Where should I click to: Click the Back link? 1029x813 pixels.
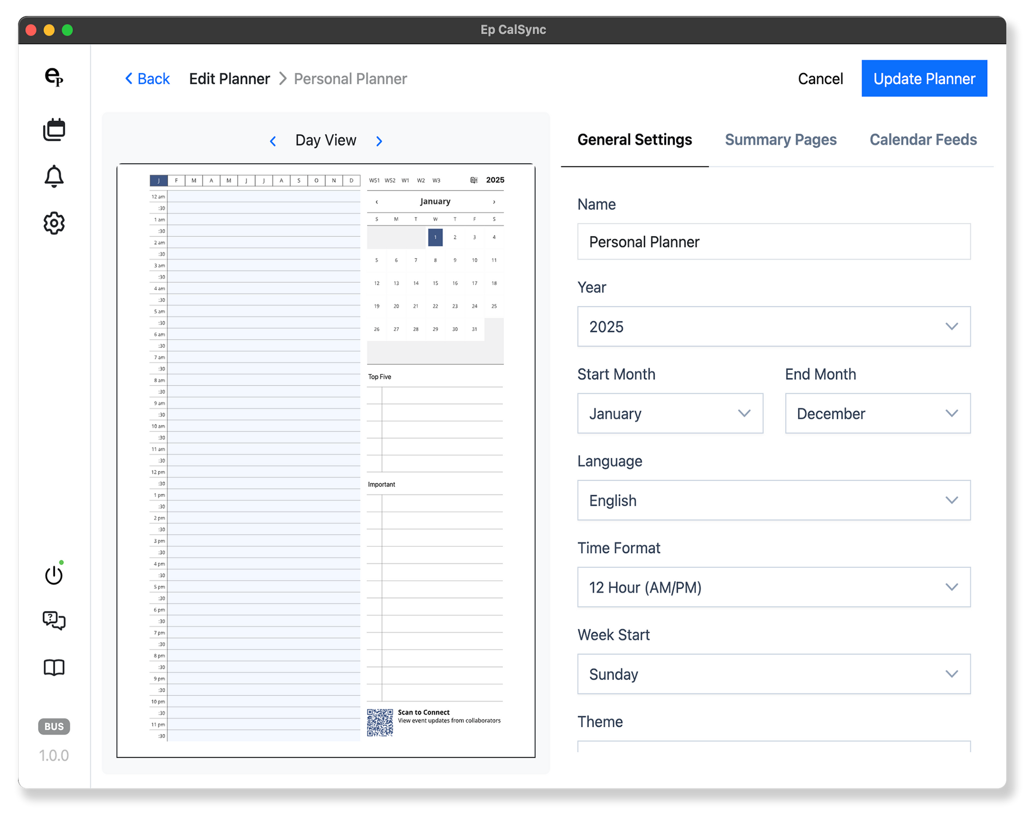pos(147,79)
